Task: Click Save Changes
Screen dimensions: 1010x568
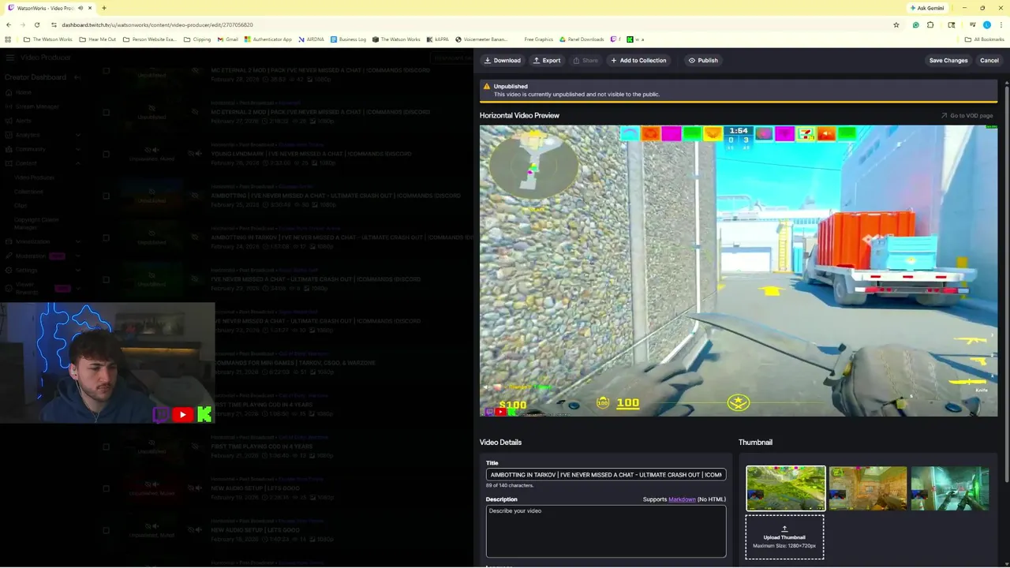Action: pyautogui.click(x=948, y=61)
